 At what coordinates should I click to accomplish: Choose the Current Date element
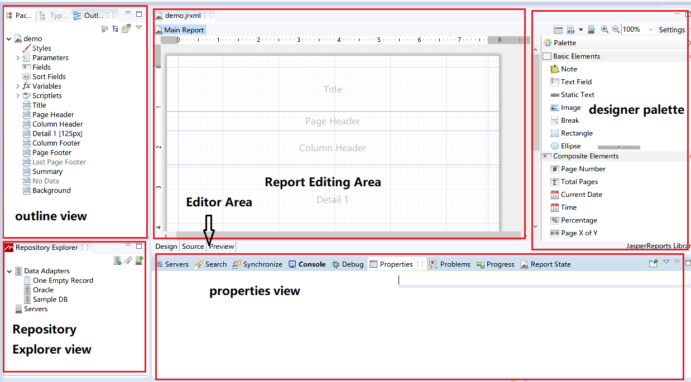click(576, 195)
